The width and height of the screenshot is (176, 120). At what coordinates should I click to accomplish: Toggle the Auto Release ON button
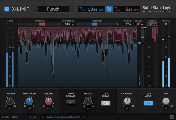coord(71,102)
